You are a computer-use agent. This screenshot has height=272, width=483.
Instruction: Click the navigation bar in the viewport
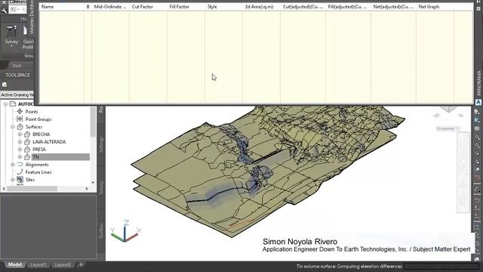463,173
